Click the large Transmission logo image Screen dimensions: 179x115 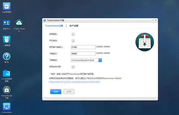(x=145, y=42)
